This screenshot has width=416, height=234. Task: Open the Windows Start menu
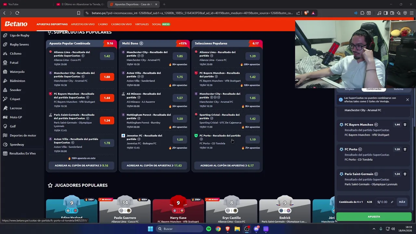click(x=150, y=229)
